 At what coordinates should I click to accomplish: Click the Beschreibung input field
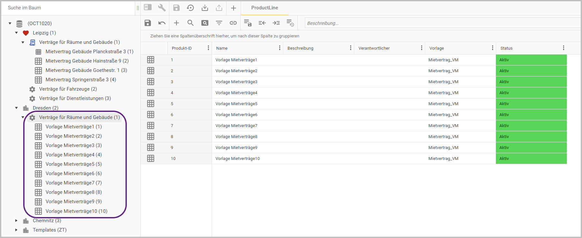pyautogui.click(x=442, y=23)
